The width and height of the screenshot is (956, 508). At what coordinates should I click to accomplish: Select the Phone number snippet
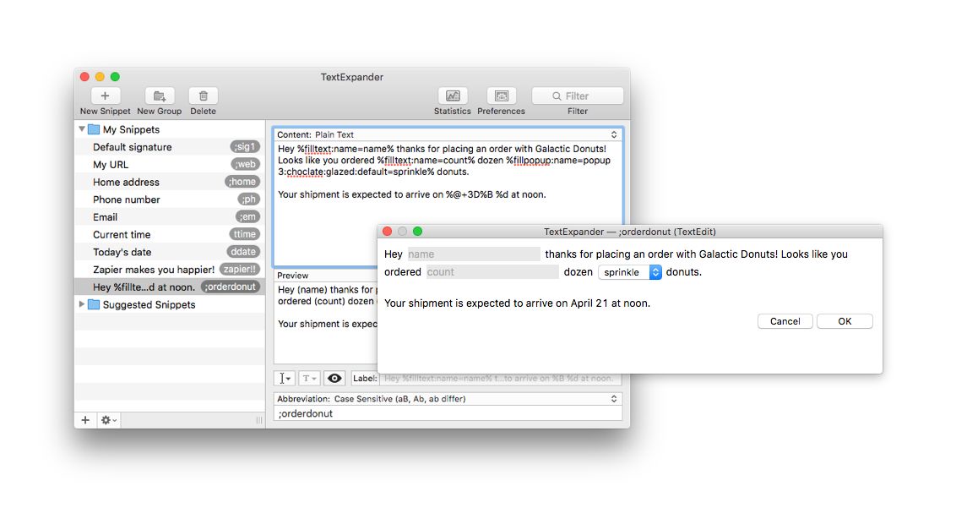170,199
